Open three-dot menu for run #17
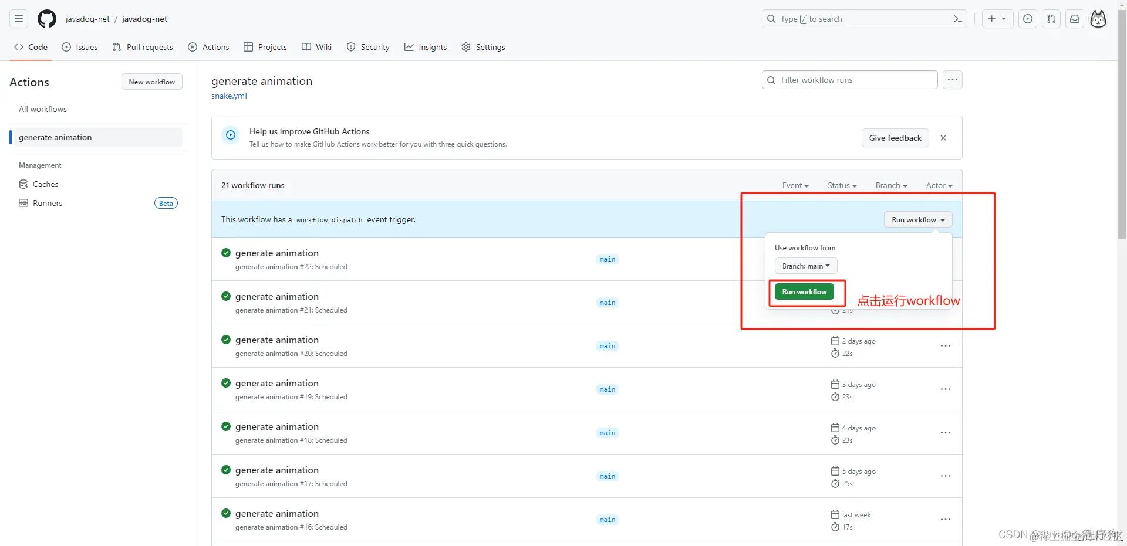This screenshot has height=546, width=1127. click(x=945, y=476)
